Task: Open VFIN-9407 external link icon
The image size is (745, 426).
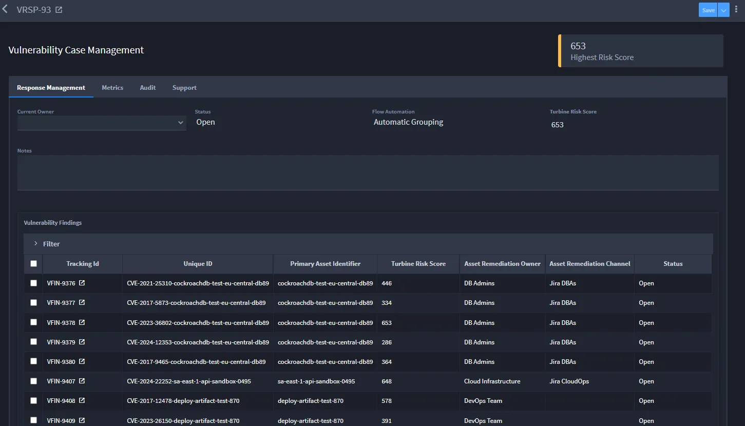Action: [82, 381]
